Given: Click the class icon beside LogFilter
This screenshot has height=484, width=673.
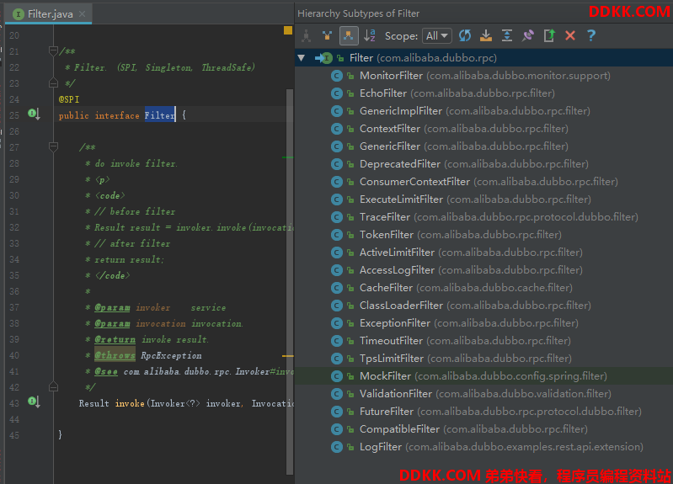Looking at the screenshot, I should pos(337,447).
